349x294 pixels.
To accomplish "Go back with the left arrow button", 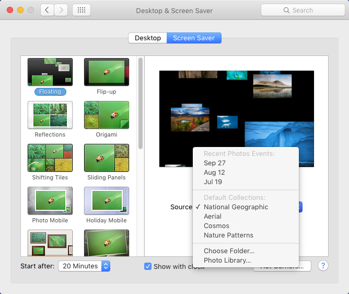I will pos(47,10).
